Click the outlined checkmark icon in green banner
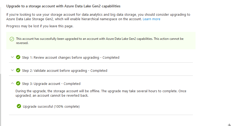 coord(12,39)
